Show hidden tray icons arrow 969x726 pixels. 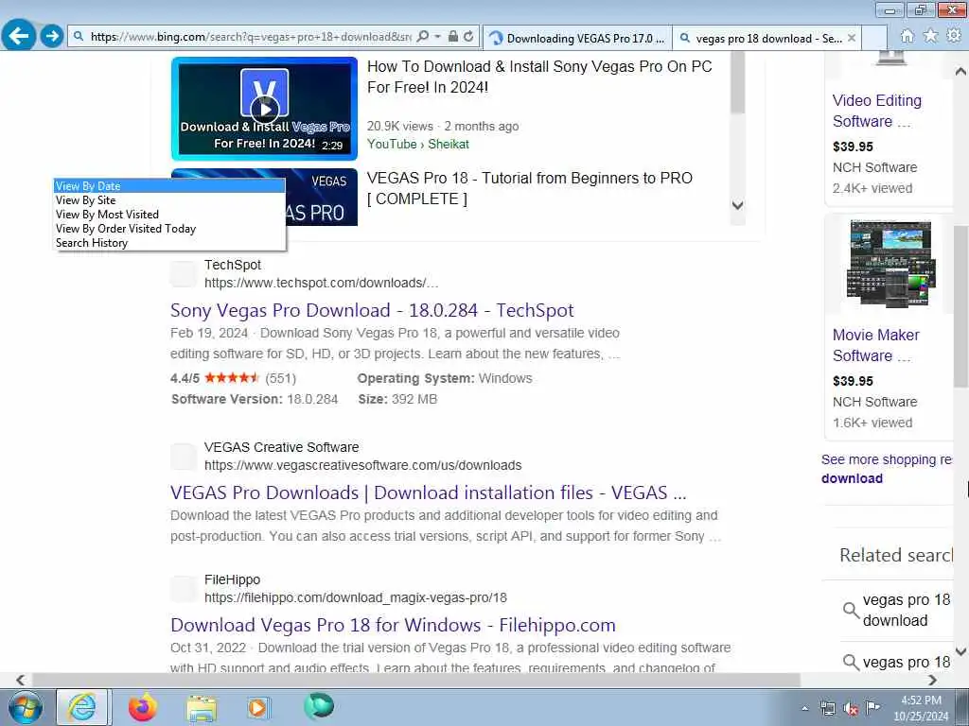pyautogui.click(x=804, y=709)
